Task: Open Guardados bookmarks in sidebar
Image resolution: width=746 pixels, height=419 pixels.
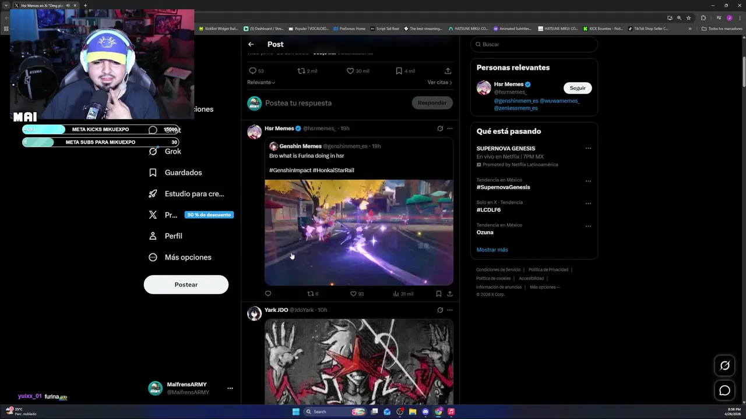Action: (175, 173)
